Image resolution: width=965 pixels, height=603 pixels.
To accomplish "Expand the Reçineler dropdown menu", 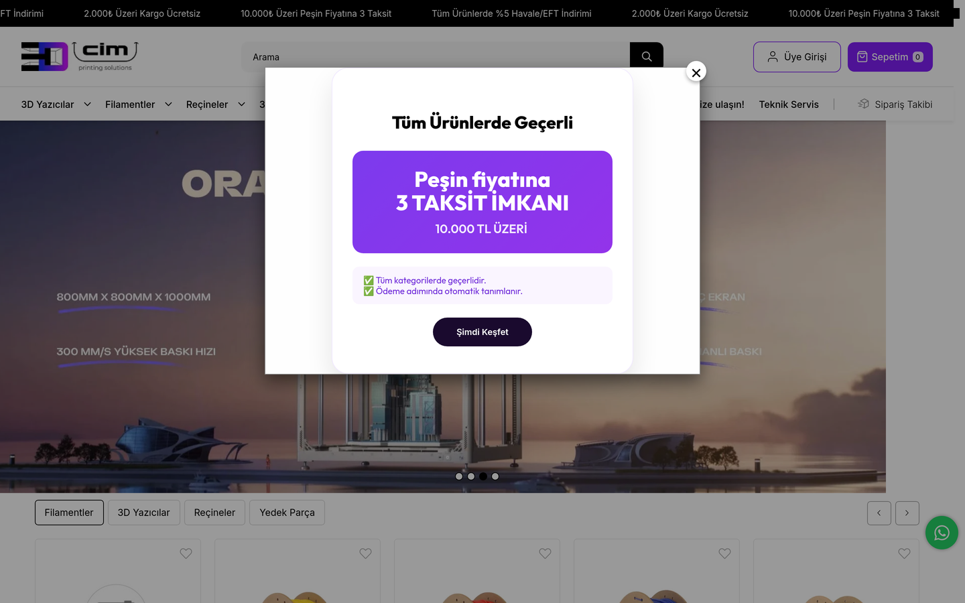I will pos(216,105).
